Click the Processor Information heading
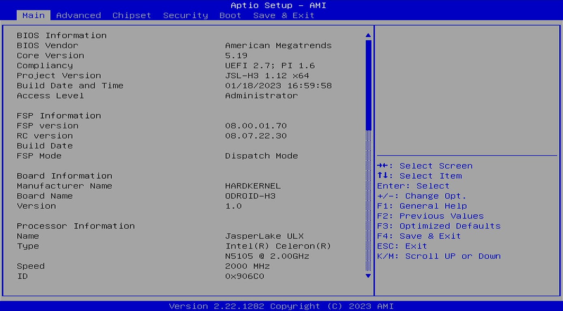The image size is (563, 311). pyautogui.click(x=75, y=226)
